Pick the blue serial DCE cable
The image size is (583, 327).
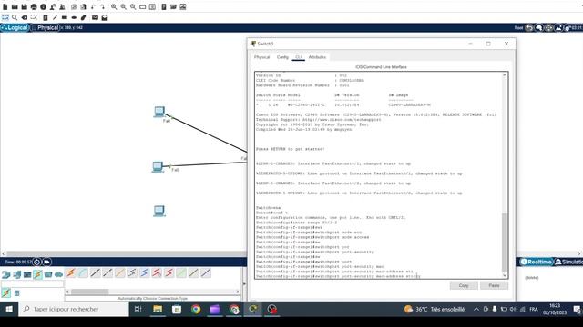(x=144, y=273)
